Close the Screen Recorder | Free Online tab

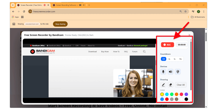pos(48,5)
